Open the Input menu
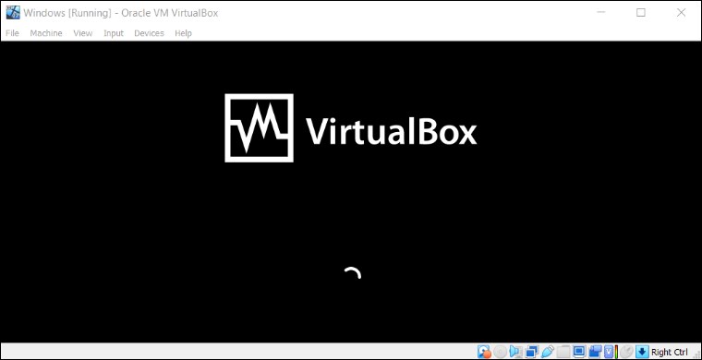The width and height of the screenshot is (702, 360). (x=114, y=33)
